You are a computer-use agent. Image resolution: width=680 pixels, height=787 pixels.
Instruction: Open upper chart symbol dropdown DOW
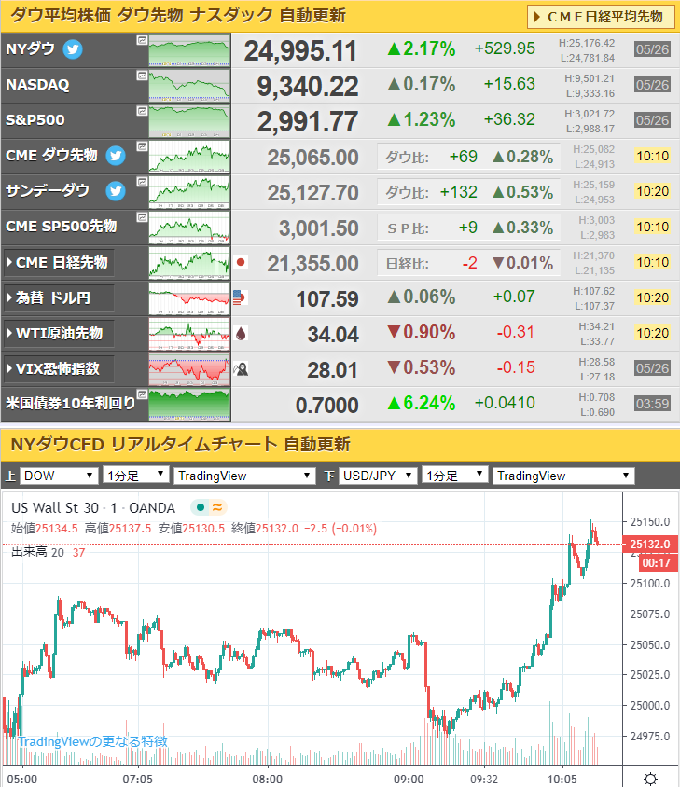click(58, 476)
